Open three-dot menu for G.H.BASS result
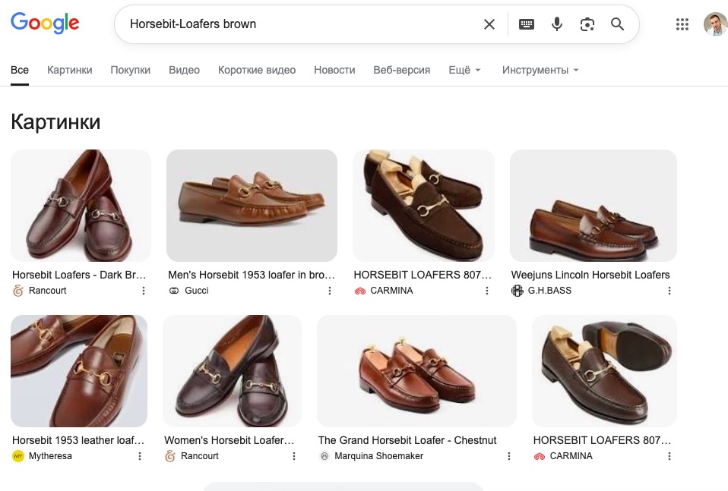The width and height of the screenshot is (728, 491). 669,291
